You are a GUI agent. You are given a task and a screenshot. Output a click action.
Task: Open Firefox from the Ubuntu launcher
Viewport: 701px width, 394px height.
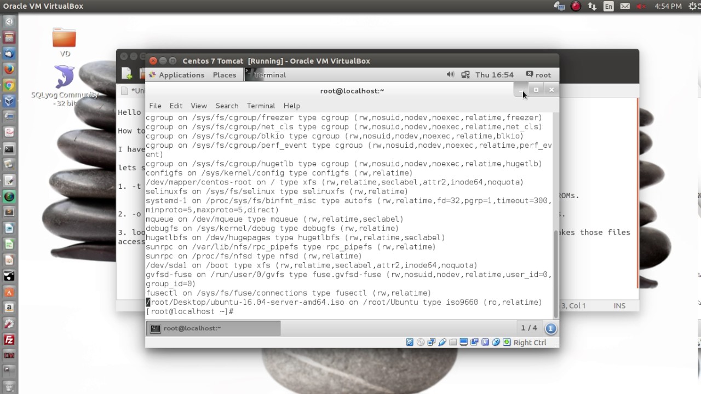tap(9, 69)
